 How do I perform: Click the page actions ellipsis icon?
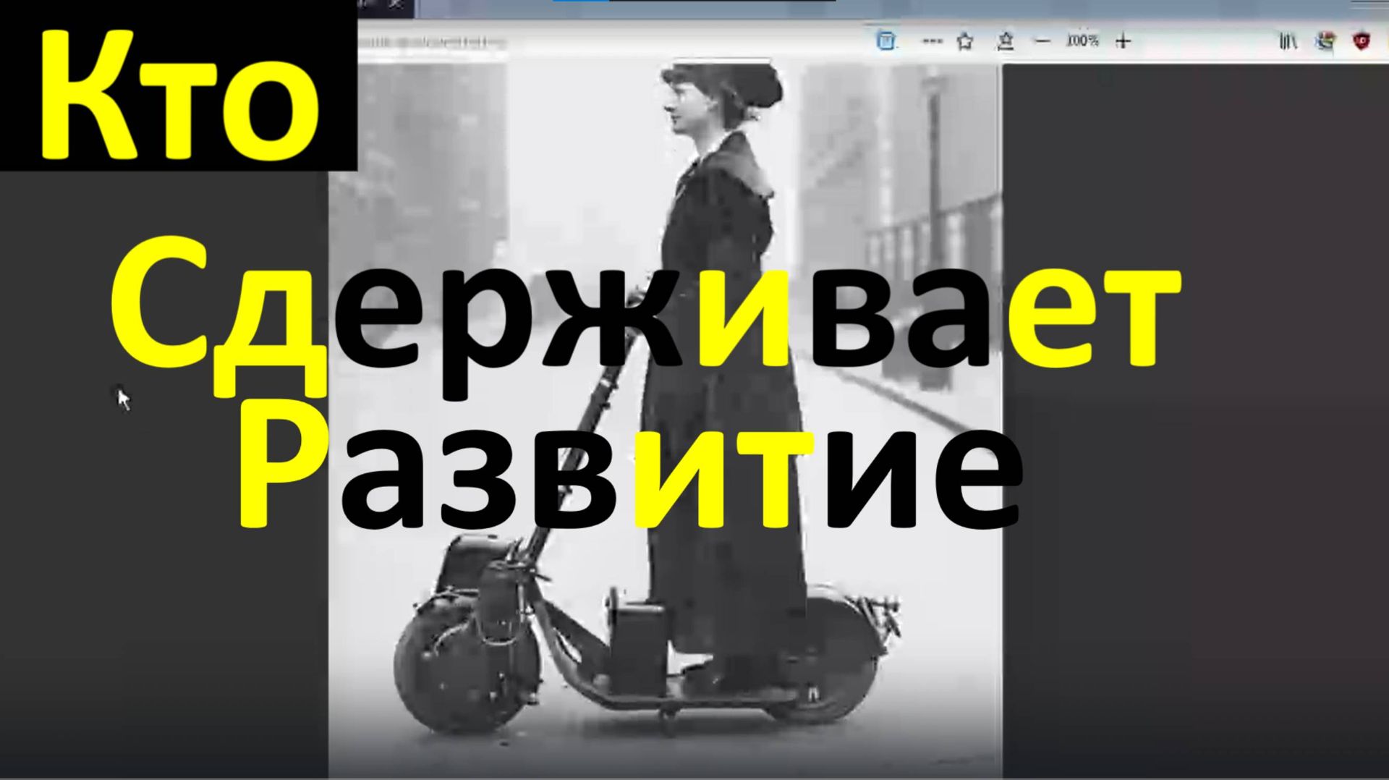coord(933,41)
